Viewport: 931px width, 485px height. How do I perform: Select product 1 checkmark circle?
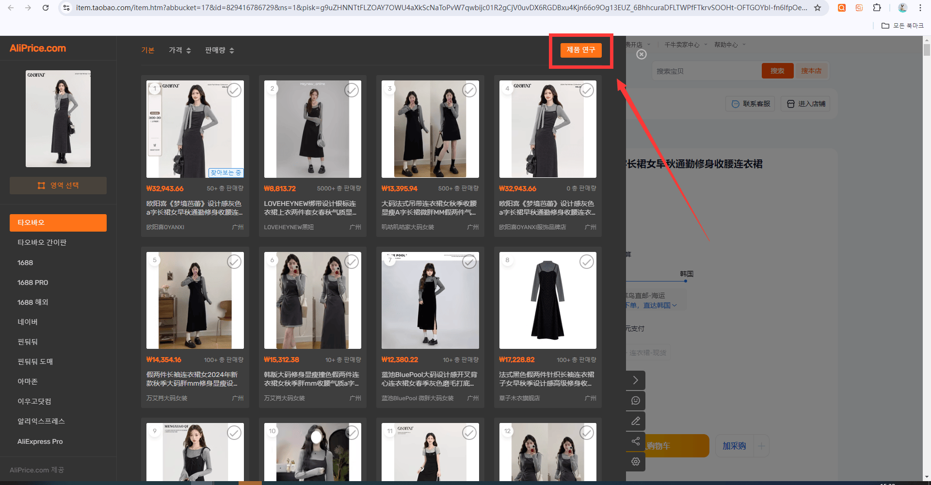(x=234, y=90)
